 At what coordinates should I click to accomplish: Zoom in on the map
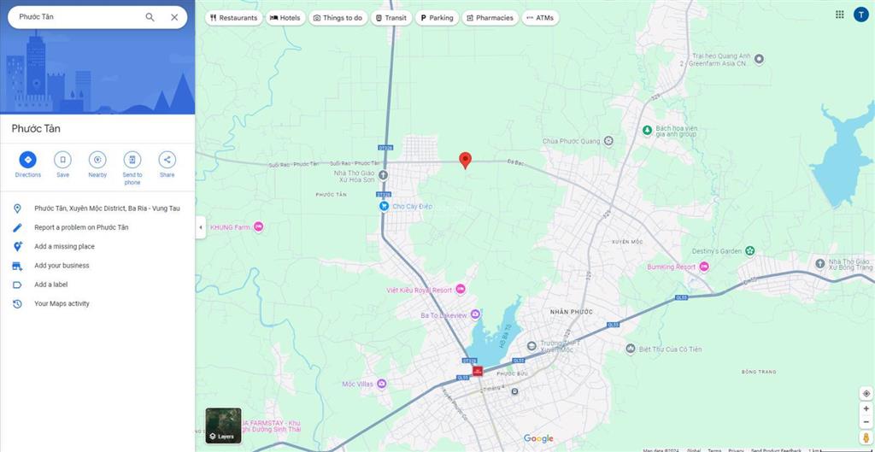tap(866, 408)
